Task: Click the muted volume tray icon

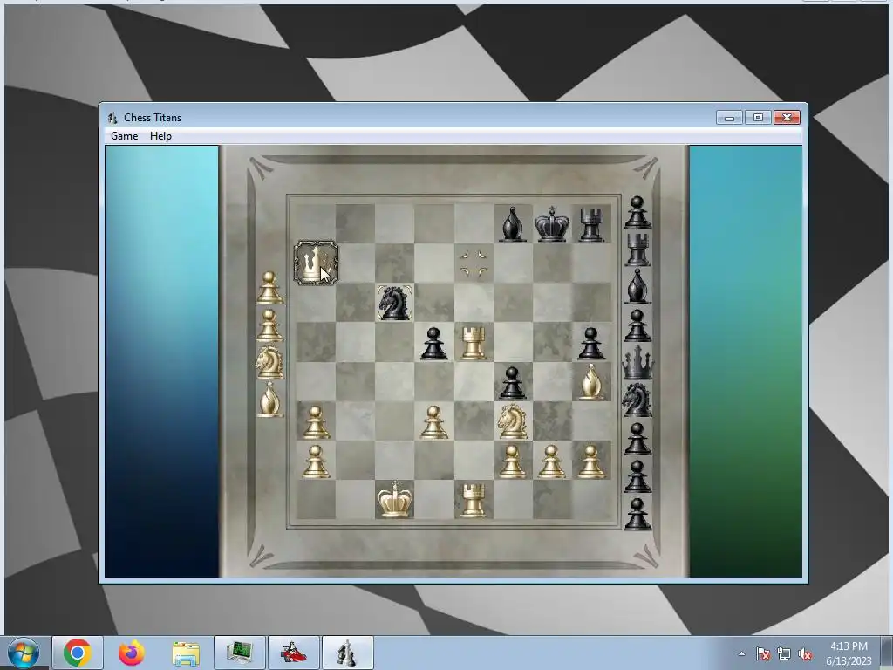Action: click(805, 653)
